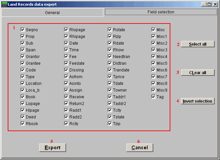The image size is (220, 160).
Task: Toggle the Misc5 checkbox
Action: [153, 63]
